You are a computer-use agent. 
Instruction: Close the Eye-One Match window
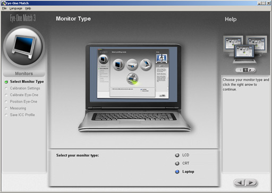pos(268,3)
